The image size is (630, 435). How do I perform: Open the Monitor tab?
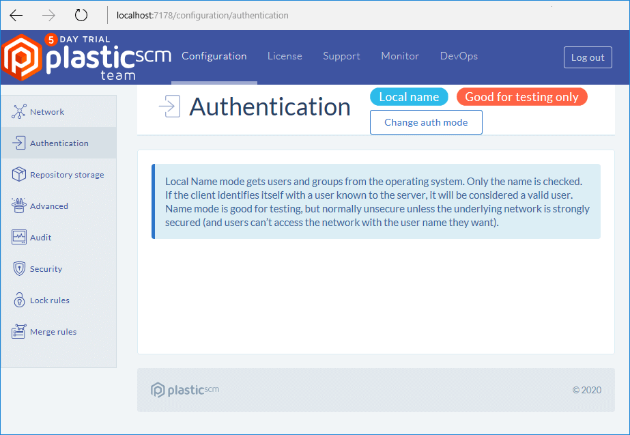(400, 56)
